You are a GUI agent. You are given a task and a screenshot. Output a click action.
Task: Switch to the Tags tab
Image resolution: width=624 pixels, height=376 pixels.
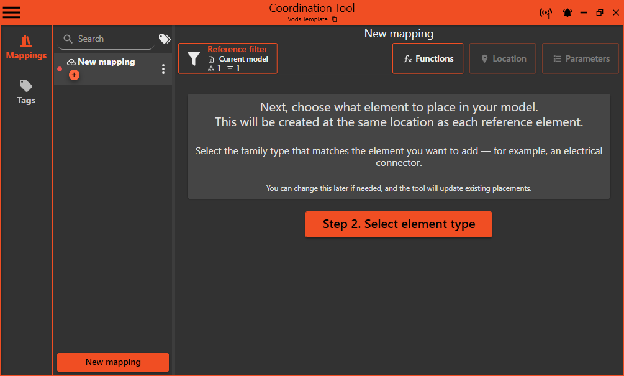point(26,92)
